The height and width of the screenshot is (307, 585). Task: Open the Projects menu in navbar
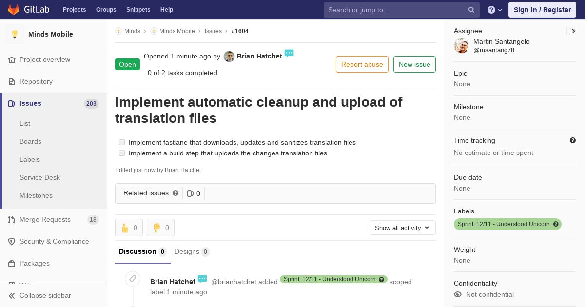click(x=74, y=10)
